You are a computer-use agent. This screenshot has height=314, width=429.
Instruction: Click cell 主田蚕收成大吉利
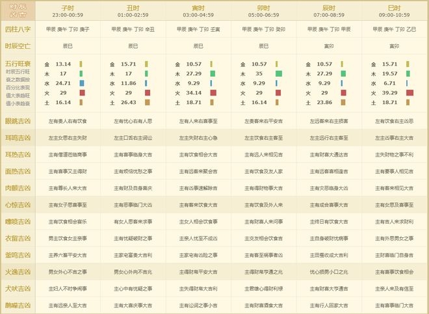pos(329,255)
